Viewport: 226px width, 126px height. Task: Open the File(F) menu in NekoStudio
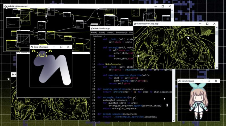[94, 33]
